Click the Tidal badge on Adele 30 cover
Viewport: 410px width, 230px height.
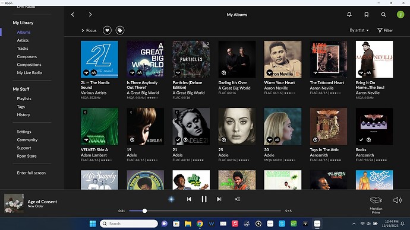(x=270, y=140)
